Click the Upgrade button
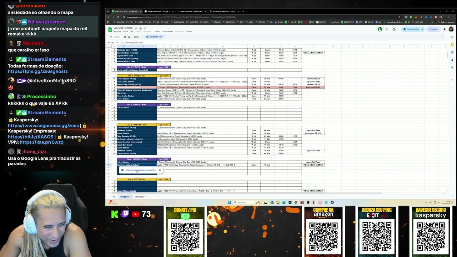This screenshot has width=457, height=257. coord(433,29)
